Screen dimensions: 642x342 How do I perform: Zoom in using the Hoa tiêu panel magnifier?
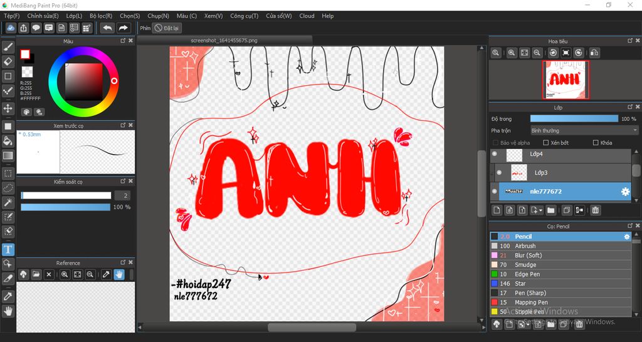pos(512,53)
